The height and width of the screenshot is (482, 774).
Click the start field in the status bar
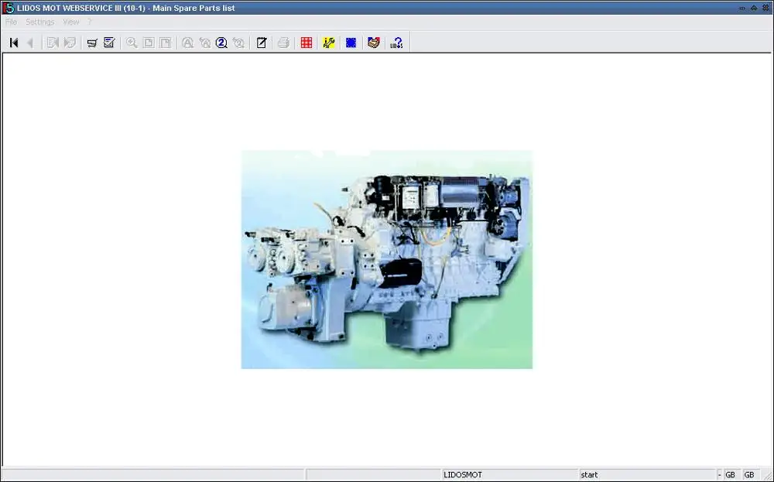tap(590, 474)
